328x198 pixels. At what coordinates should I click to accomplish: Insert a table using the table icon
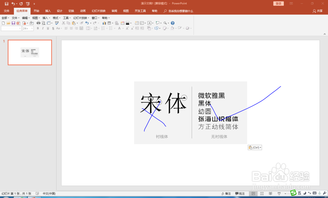pyautogui.click(x=109, y=23)
